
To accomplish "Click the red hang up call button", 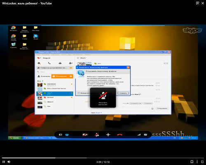I will 119,135.
